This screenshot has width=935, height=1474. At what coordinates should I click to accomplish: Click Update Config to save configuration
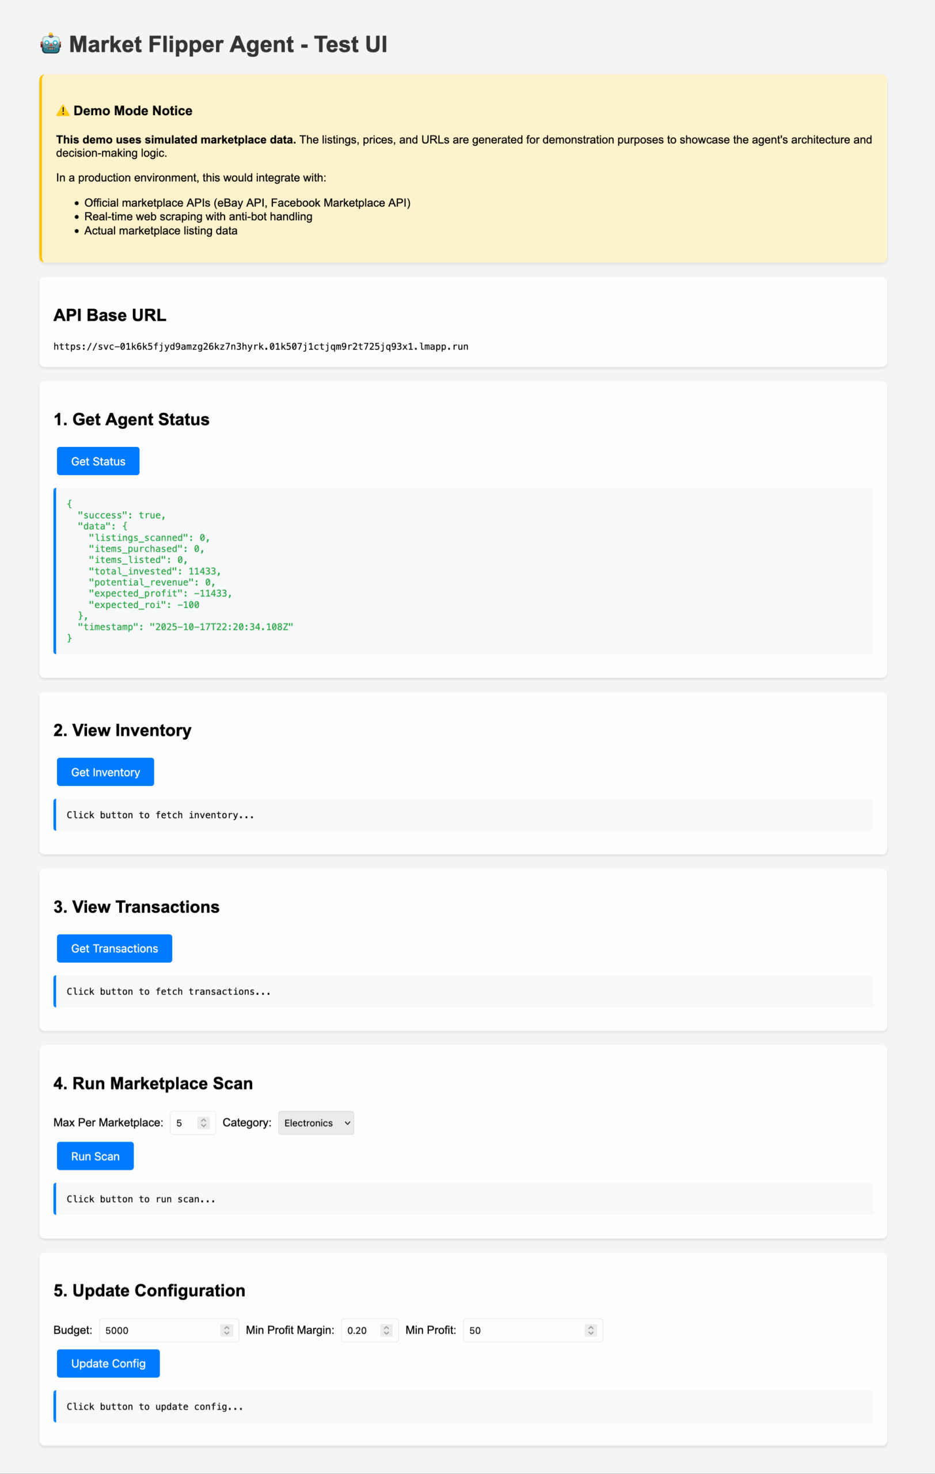point(108,1363)
